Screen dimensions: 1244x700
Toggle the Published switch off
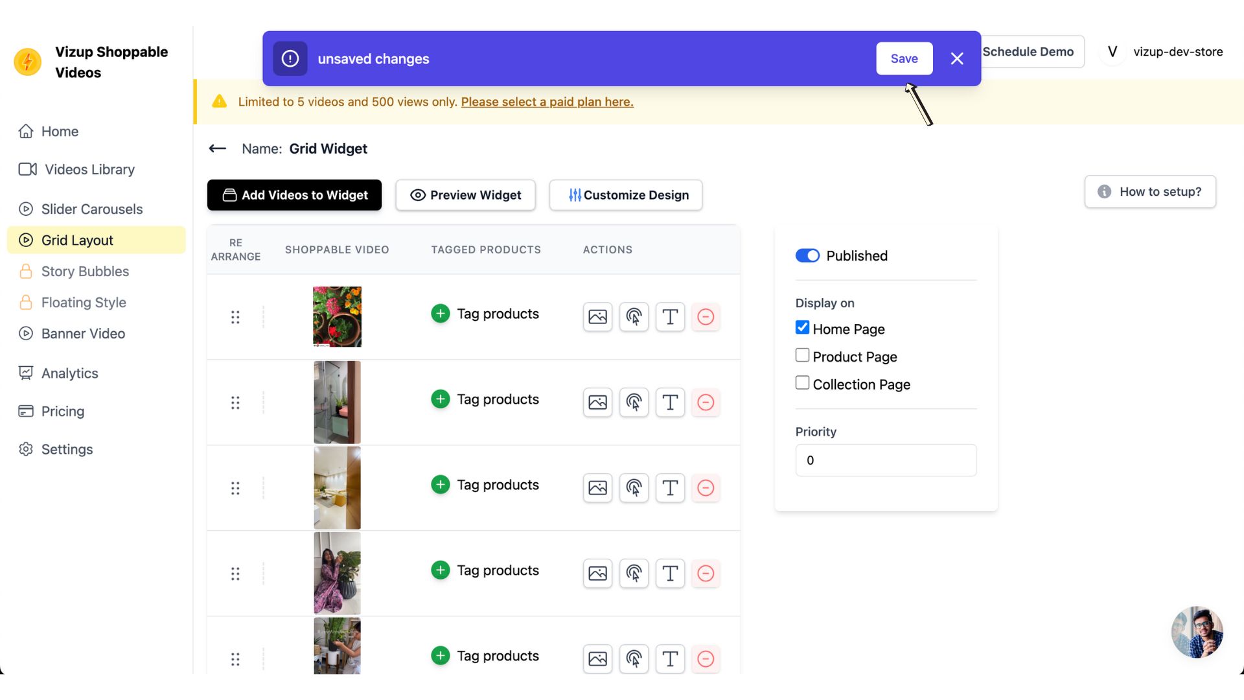point(807,255)
